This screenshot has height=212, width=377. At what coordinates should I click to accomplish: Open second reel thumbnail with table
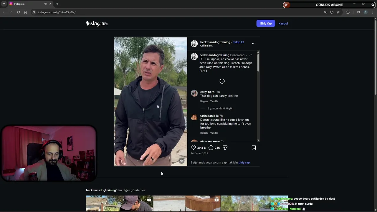coord(187,204)
